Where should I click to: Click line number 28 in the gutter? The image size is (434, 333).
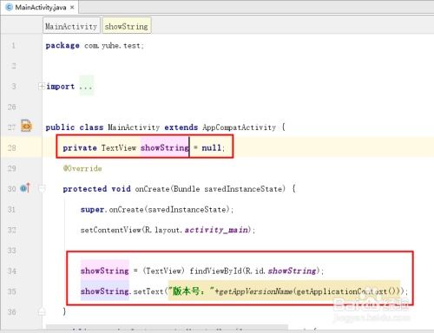coord(11,147)
